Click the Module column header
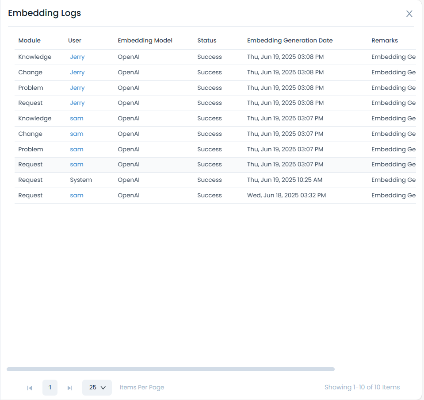Image resolution: width=424 pixels, height=400 pixels. [29, 41]
